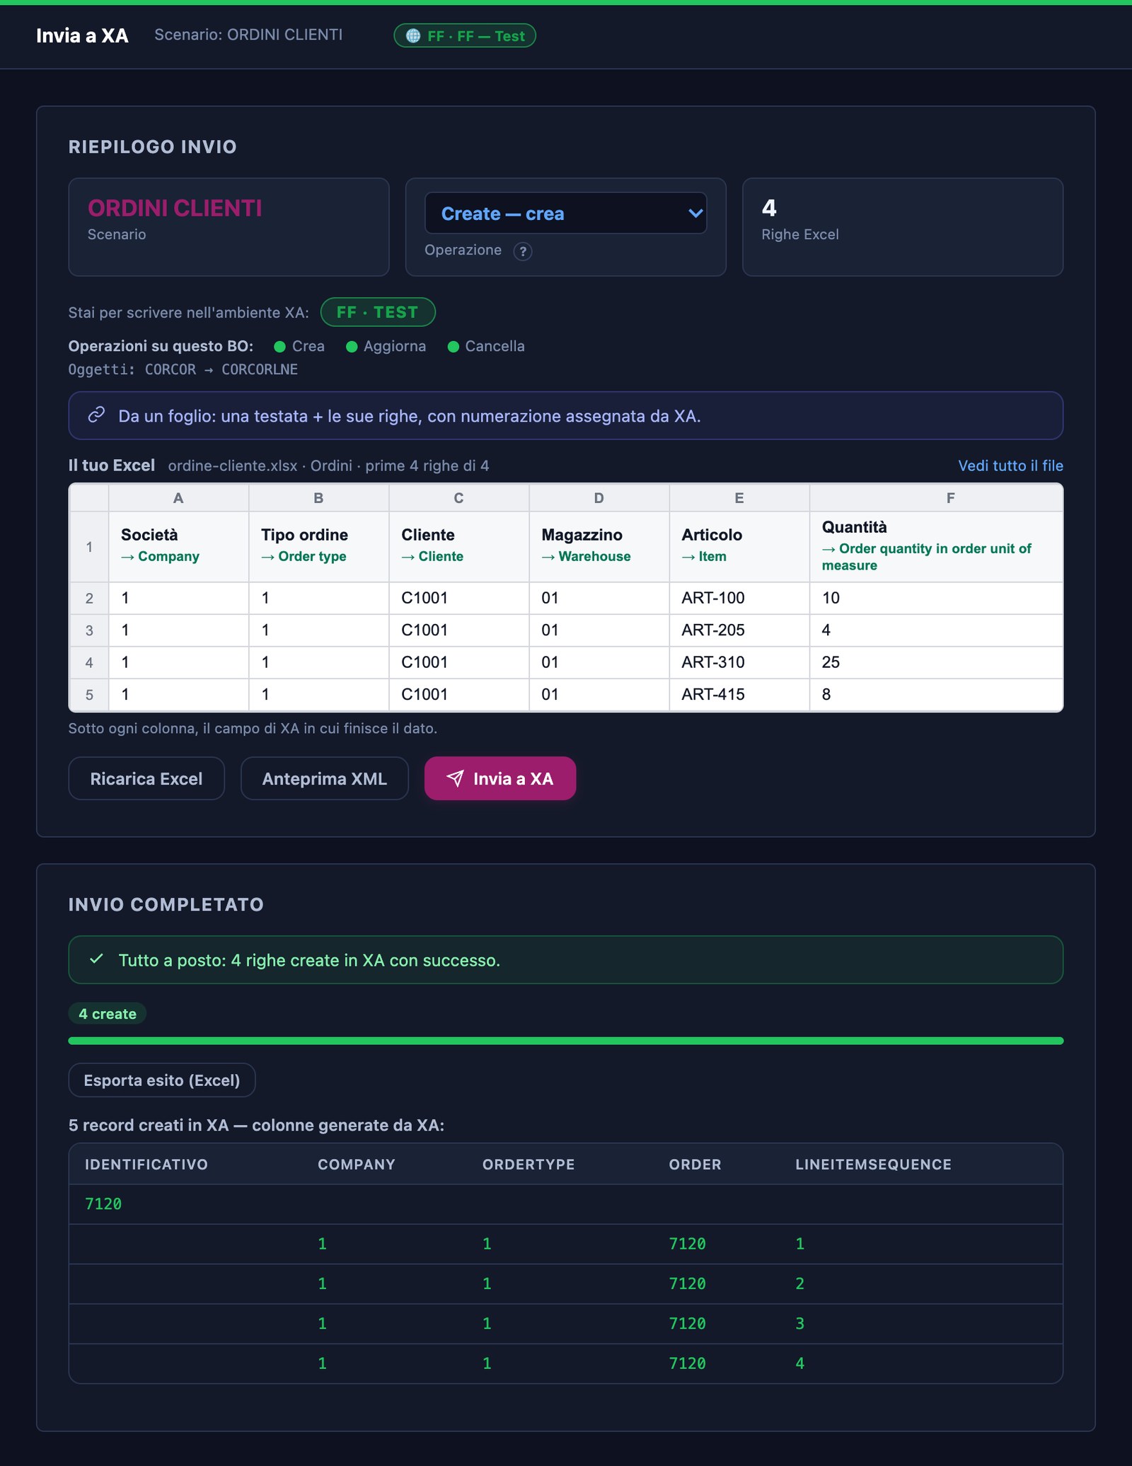Image resolution: width=1132 pixels, height=1466 pixels.
Task: Click the ART-205 article cell
Action: click(x=739, y=630)
